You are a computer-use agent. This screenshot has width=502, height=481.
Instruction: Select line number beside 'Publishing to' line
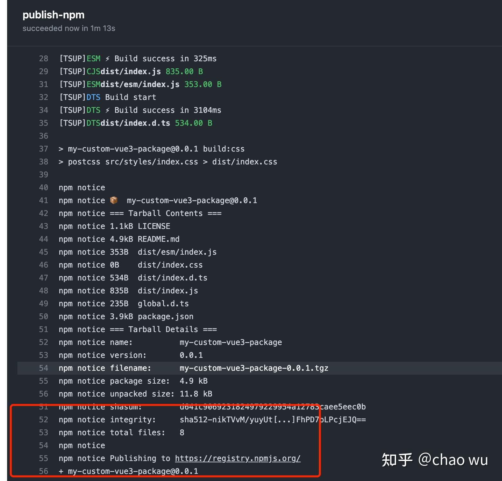(43, 458)
